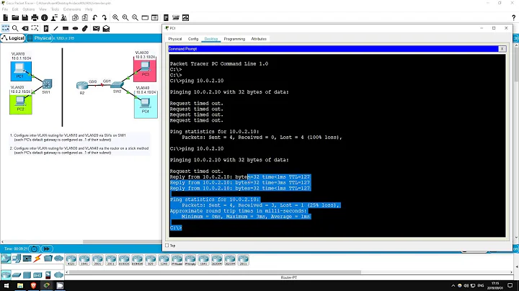Choose the Select tool with dashed rectangle

pos(6,28)
